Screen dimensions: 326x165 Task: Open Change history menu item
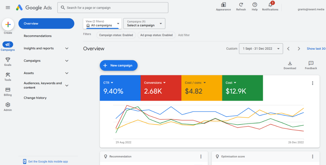(35, 98)
